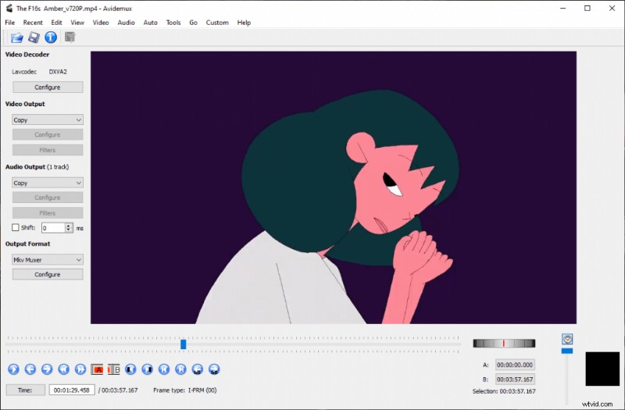This screenshot has width=625, height=410.
Task: Click marker A time 00:00:00.000
Action: pos(515,365)
